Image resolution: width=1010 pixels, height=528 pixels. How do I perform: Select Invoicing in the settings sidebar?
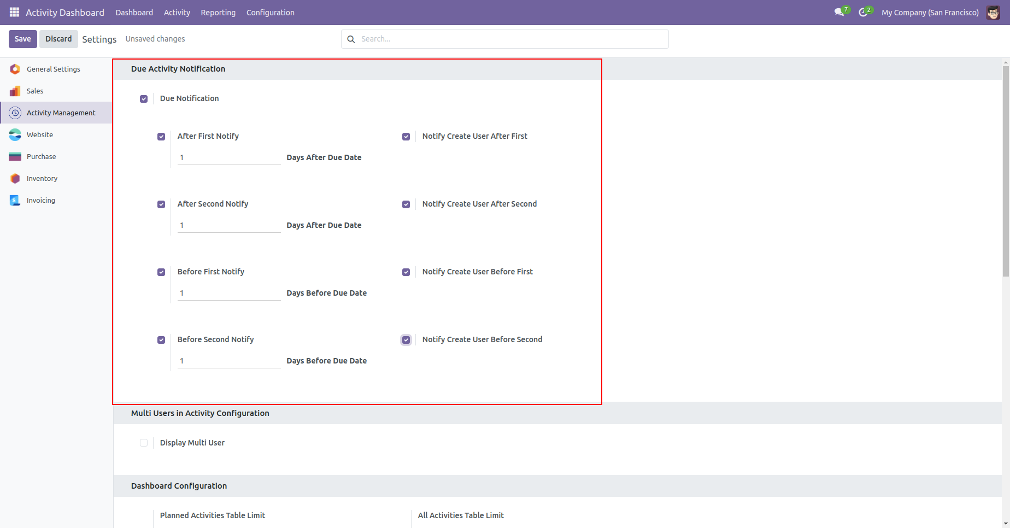point(56,200)
